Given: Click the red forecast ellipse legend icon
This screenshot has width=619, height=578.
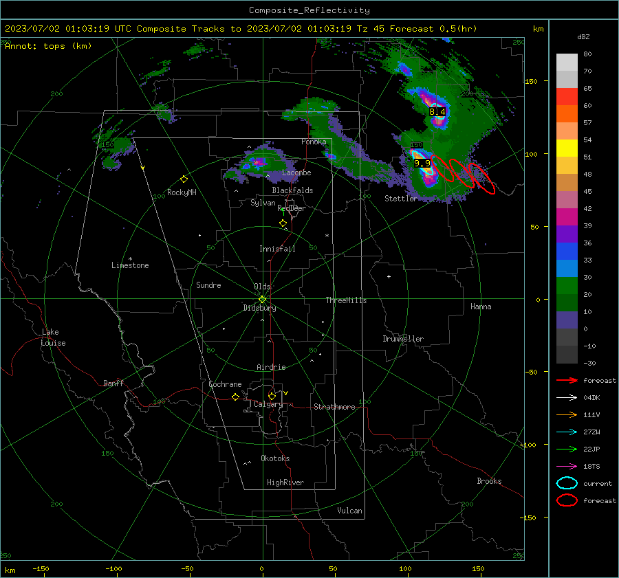Looking at the screenshot, I should click(567, 500).
